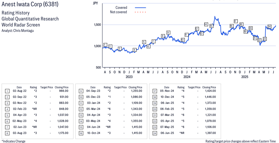Click table row index box 8
The image size is (279, 143).
pos(7,133)
